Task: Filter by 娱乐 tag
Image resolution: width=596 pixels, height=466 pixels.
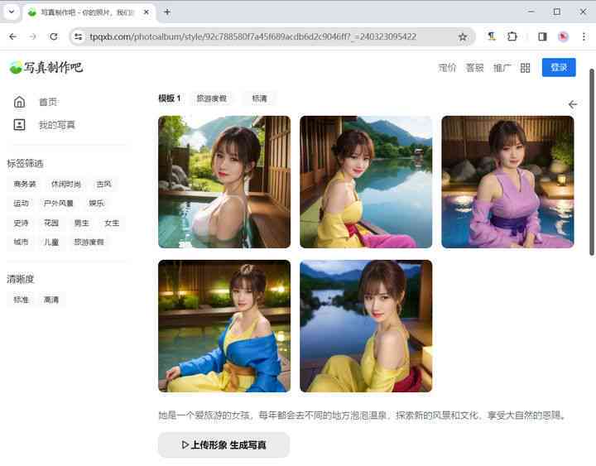Action: [97, 204]
